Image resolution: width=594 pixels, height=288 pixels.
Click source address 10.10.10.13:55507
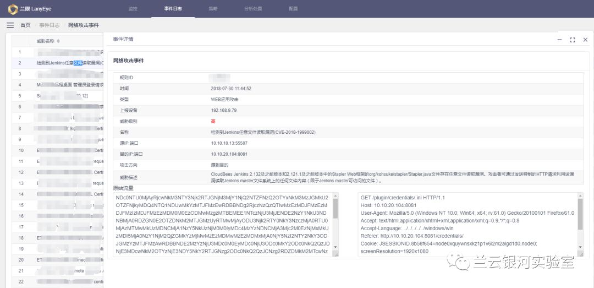229,143
